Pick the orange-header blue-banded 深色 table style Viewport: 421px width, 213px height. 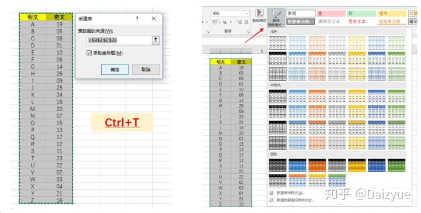pyautogui.click(x=297, y=180)
